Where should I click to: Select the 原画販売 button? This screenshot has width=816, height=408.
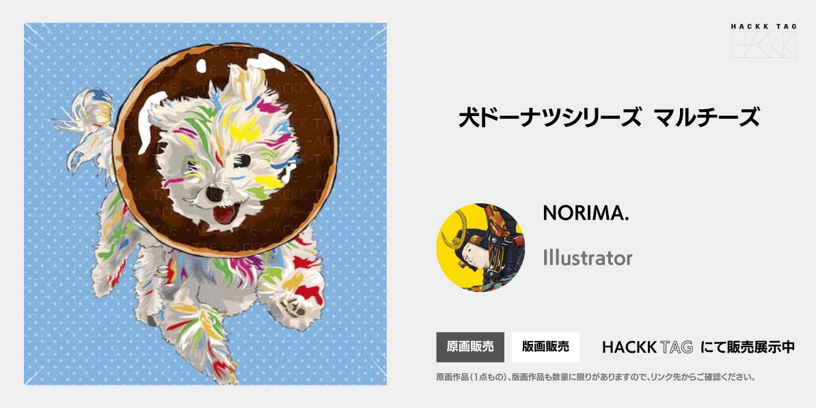point(470,347)
